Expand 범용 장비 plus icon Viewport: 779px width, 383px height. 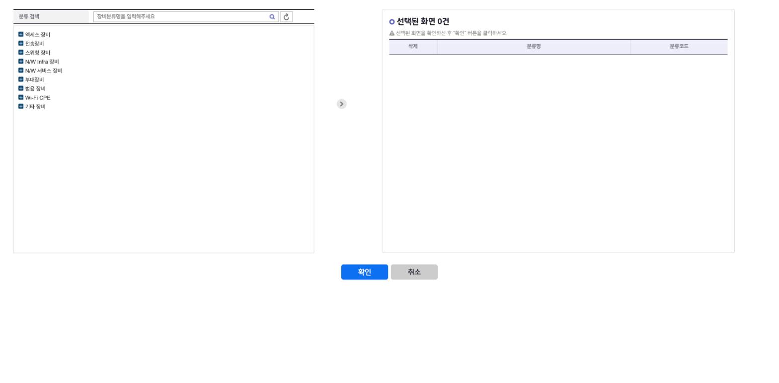pos(21,88)
